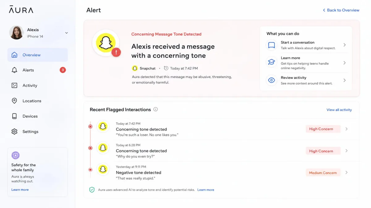
Task: Click the Devices phone icon
Action: click(14, 116)
